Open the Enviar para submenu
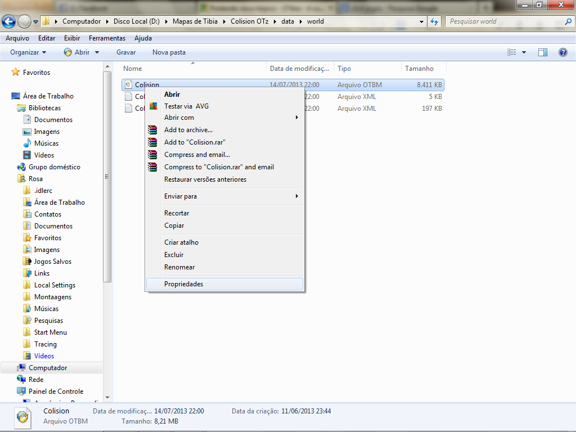This screenshot has width=576, height=432. point(225,196)
